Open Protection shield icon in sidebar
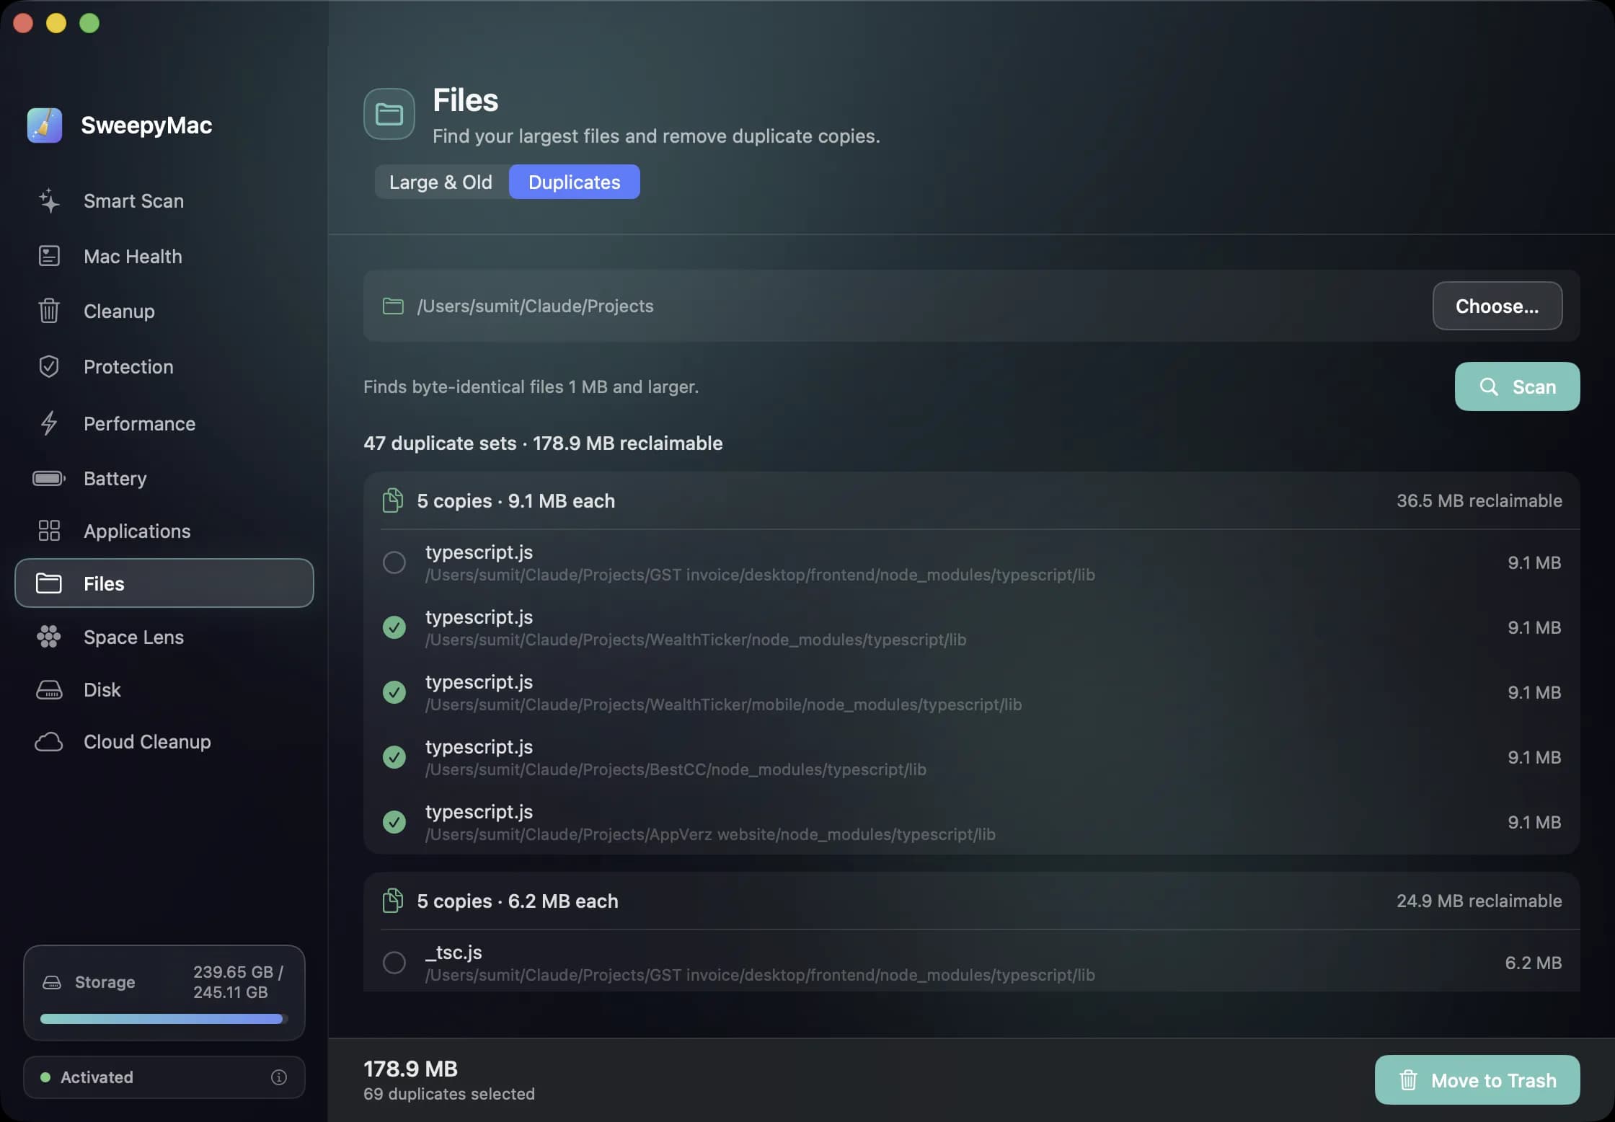Image resolution: width=1615 pixels, height=1122 pixels. pyautogui.click(x=49, y=366)
